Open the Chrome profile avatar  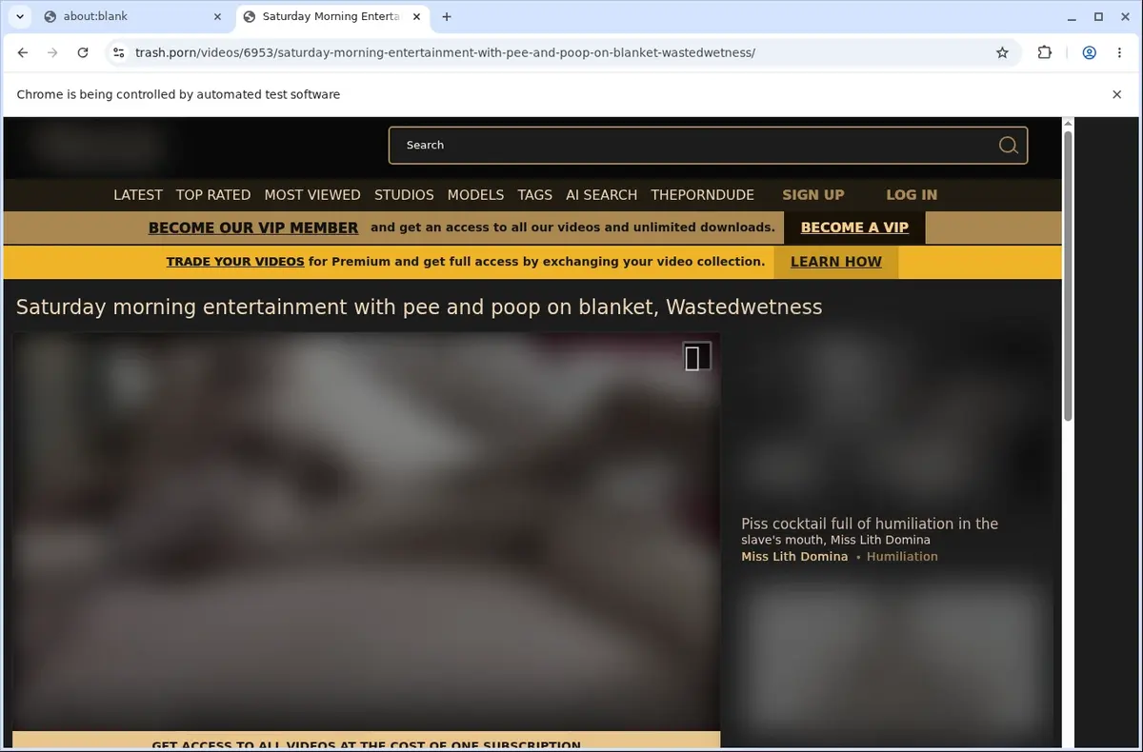[x=1089, y=53]
